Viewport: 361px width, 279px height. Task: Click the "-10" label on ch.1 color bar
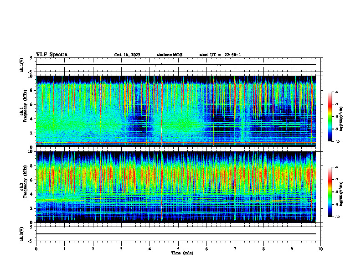[x=337, y=141]
